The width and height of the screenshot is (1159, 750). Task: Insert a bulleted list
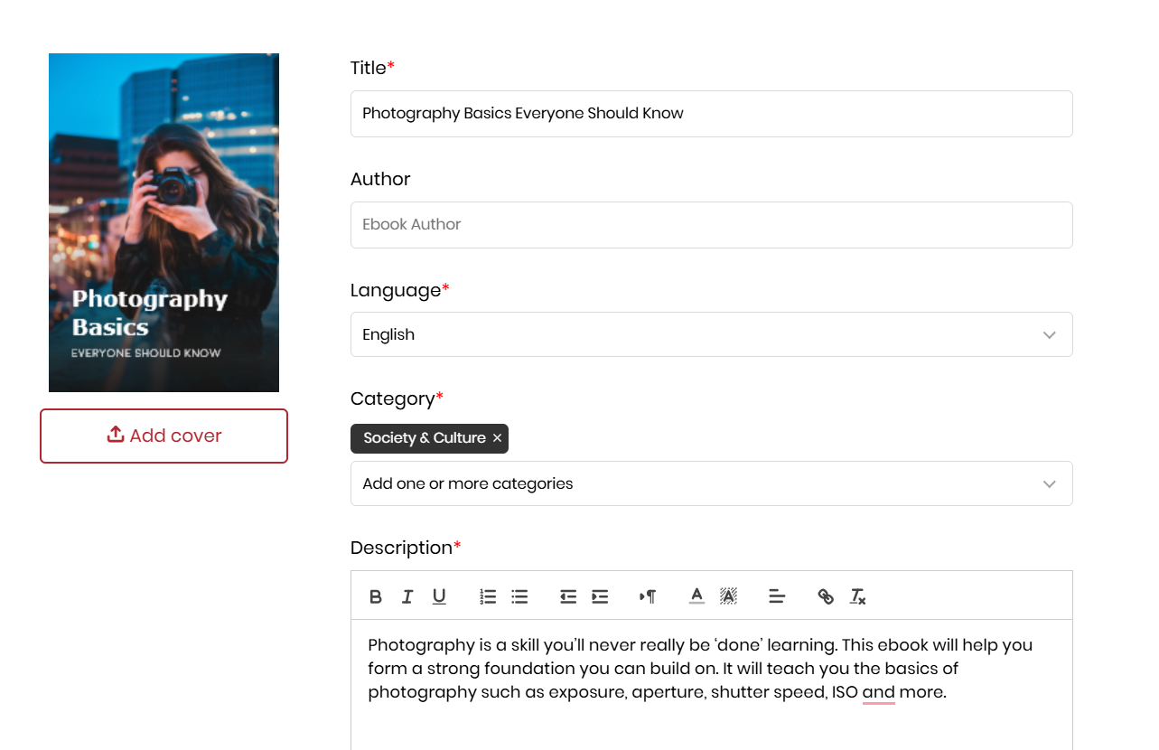pyautogui.click(x=519, y=596)
